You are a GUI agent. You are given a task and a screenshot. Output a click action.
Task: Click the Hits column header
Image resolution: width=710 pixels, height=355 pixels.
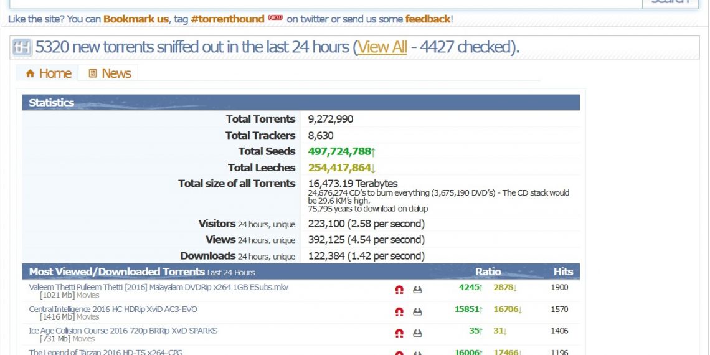pyautogui.click(x=563, y=272)
